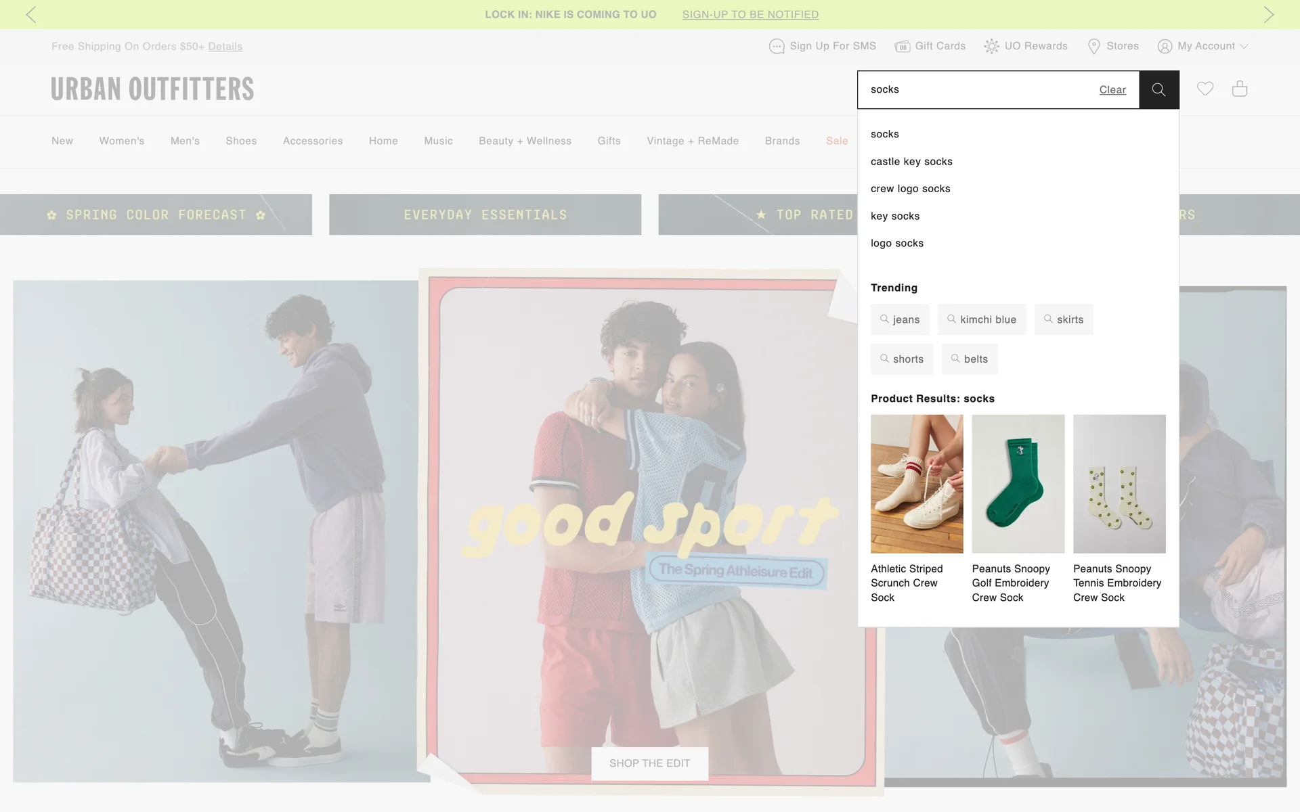Expand the My Account dropdown
The width and height of the screenshot is (1300, 812).
pos(1202,46)
